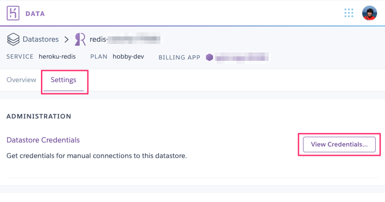This screenshot has height=202, width=385.
Task: Click the DATA header title
Action: coord(35,14)
